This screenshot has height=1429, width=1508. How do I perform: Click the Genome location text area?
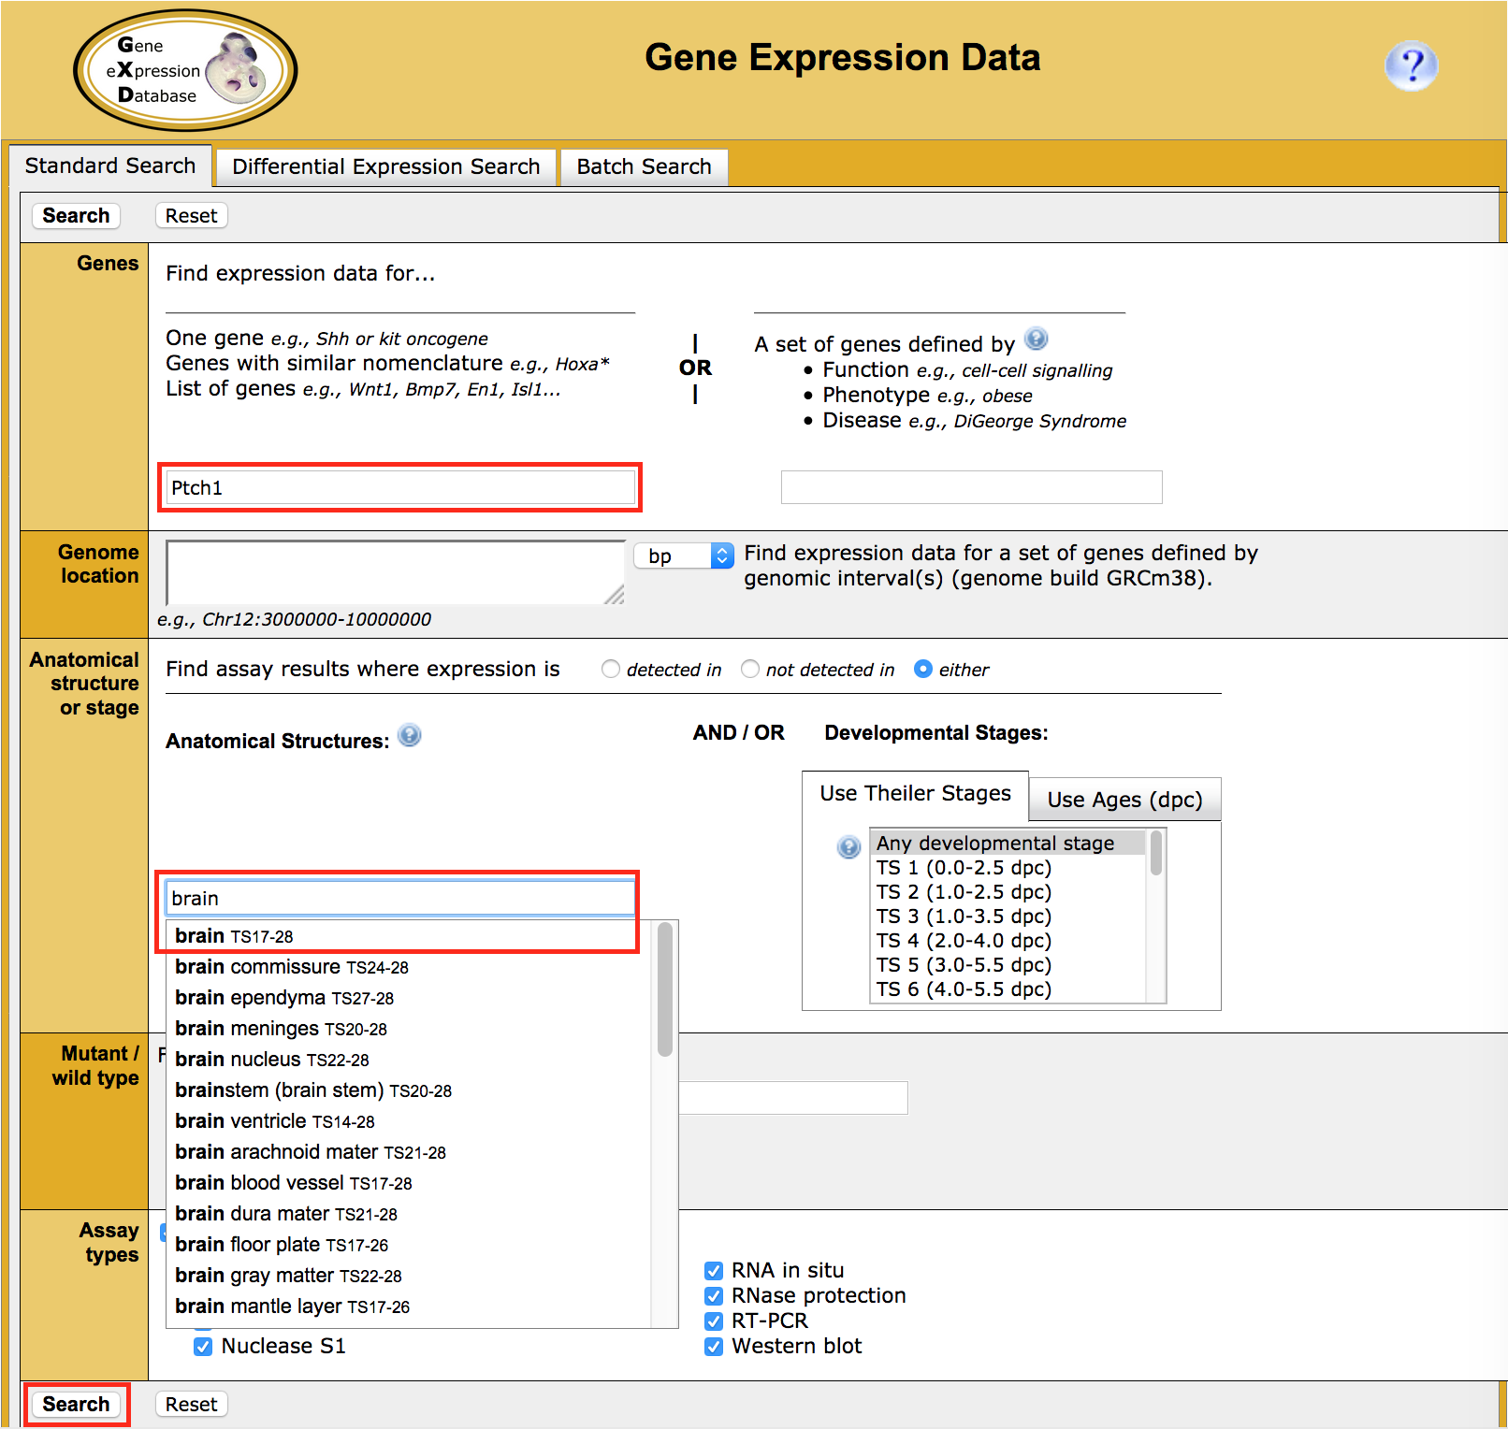point(395,572)
